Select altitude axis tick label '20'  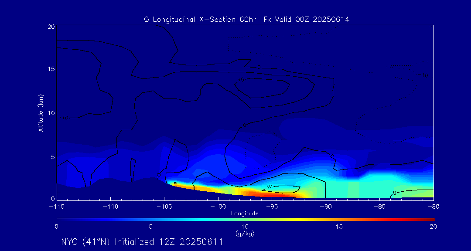[51, 27]
